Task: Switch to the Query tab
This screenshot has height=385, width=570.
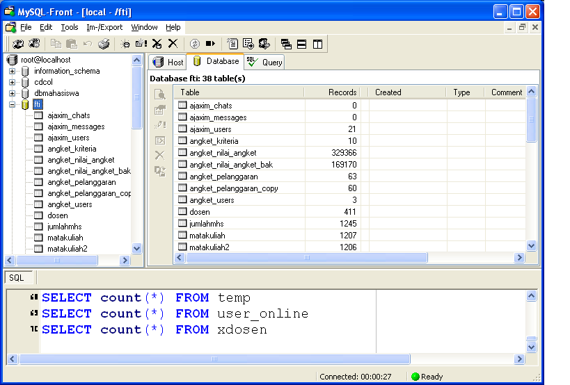Action: tap(264, 63)
